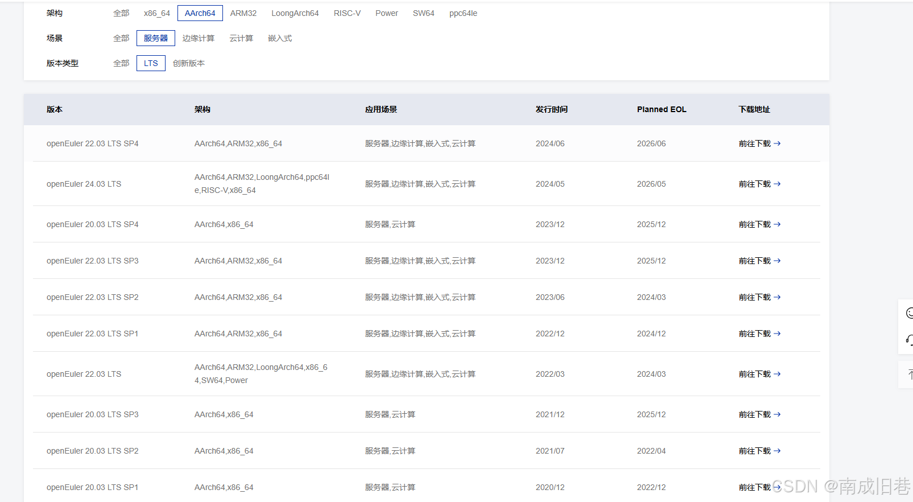The width and height of the screenshot is (913, 502).
Task: Select x86_64 architecture filter
Action: point(157,13)
